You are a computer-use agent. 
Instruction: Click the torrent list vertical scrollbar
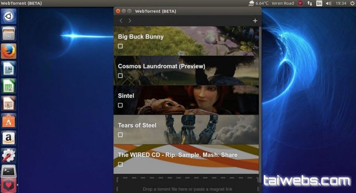tap(260, 89)
